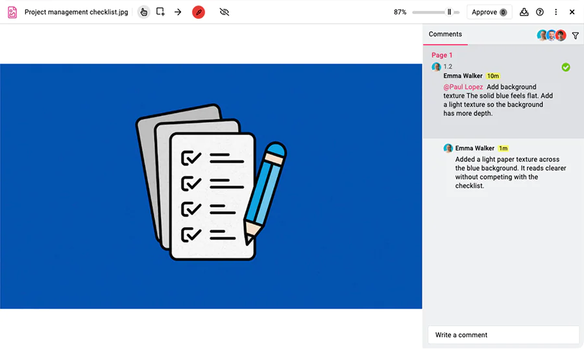Select the hand pointer tool
584x349 pixels.
[143, 12]
